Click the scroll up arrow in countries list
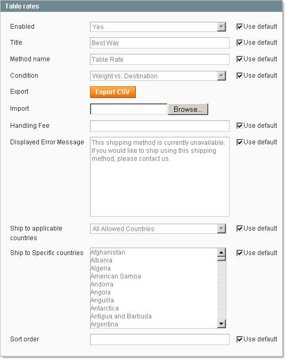Viewport: 286px width, 360px height. click(x=222, y=252)
